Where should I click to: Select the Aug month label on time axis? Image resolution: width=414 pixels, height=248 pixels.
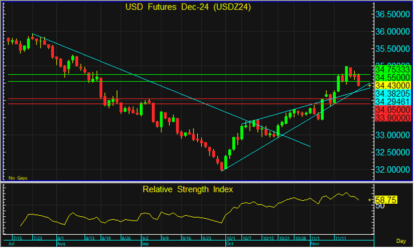[x=60, y=244]
